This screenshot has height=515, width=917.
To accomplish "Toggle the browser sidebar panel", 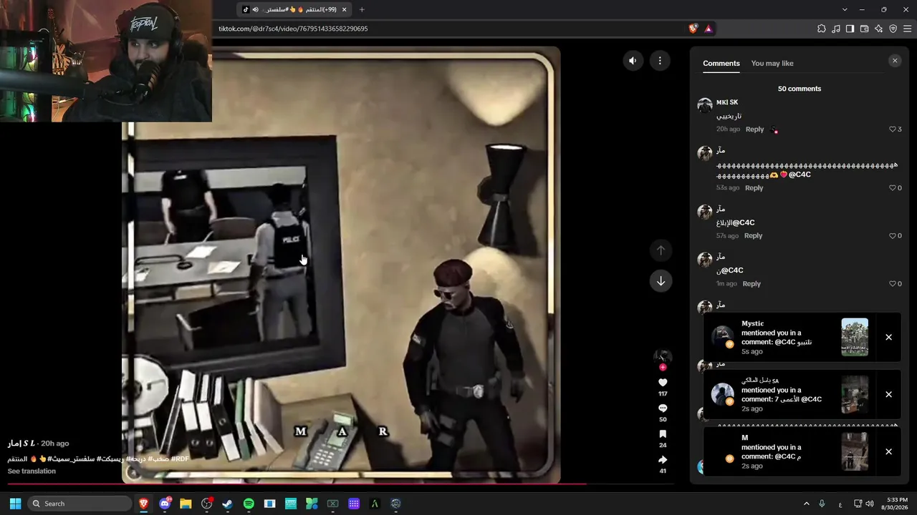I will (x=850, y=29).
